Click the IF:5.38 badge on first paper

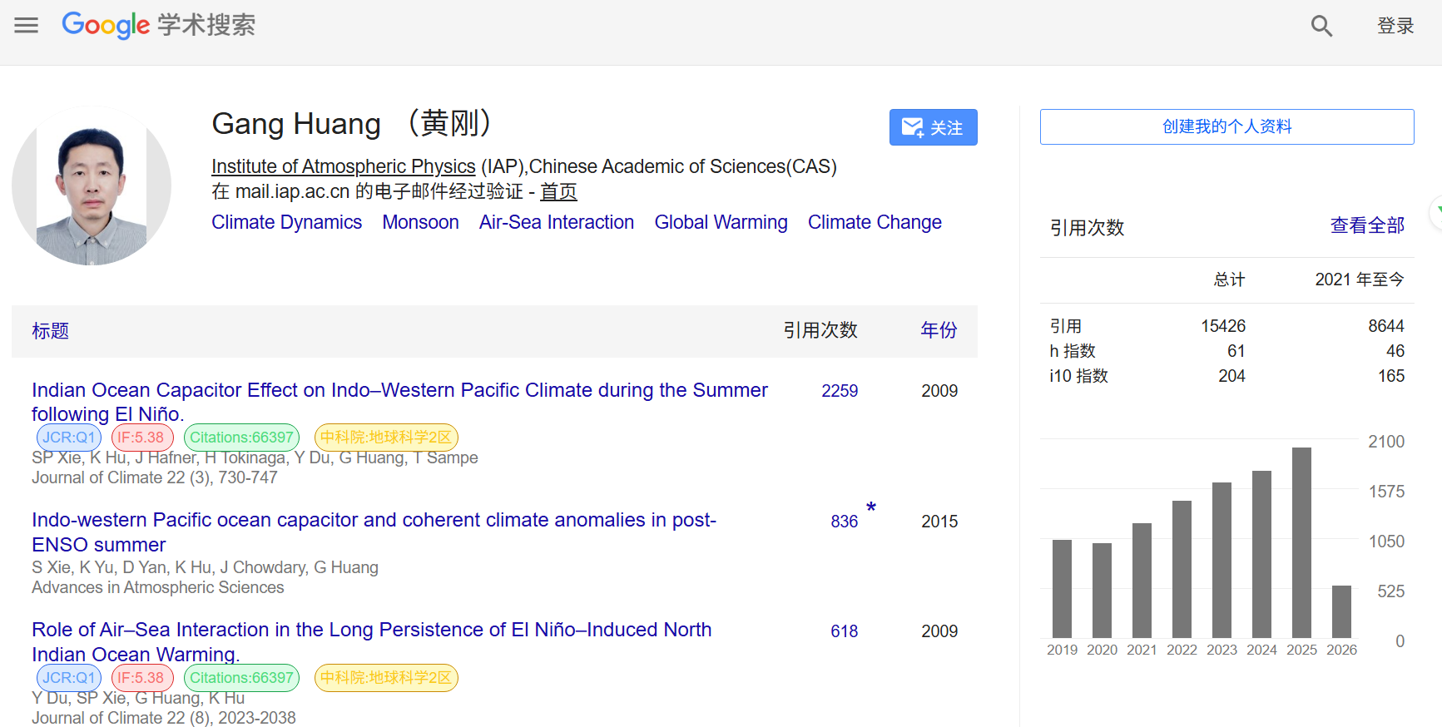[x=141, y=438]
